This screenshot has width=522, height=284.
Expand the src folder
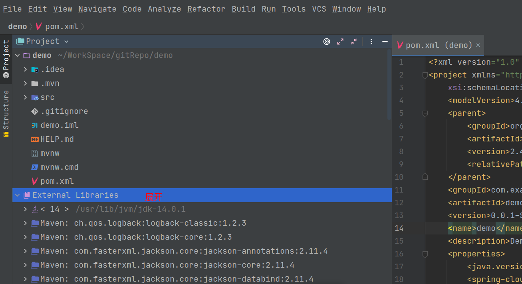coord(25,97)
